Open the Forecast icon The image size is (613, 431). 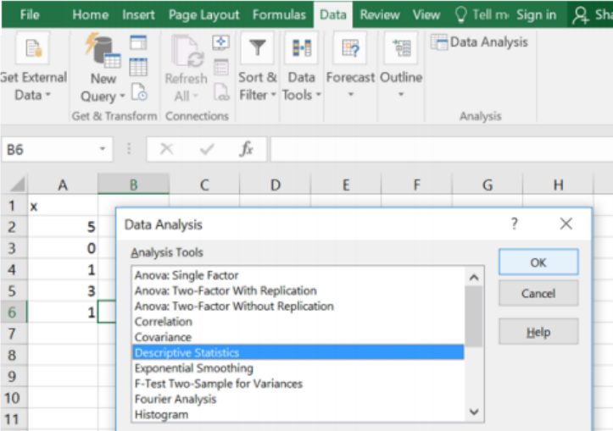point(350,48)
